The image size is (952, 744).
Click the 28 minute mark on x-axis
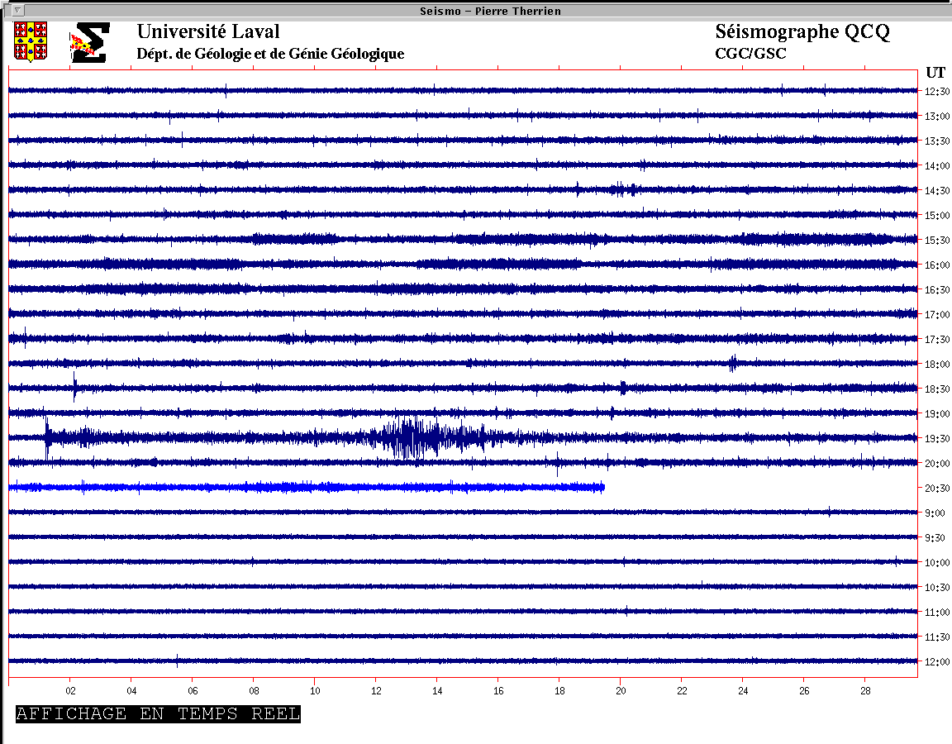pyautogui.click(x=865, y=690)
